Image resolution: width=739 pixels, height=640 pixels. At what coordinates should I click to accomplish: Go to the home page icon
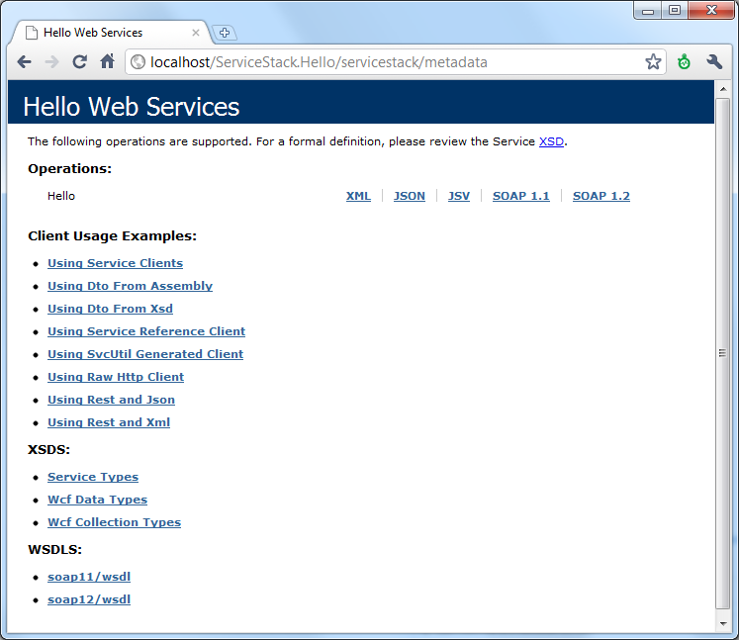click(x=108, y=62)
